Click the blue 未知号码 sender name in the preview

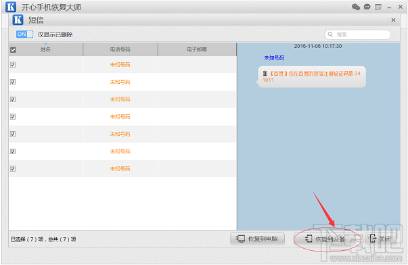click(x=274, y=58)
